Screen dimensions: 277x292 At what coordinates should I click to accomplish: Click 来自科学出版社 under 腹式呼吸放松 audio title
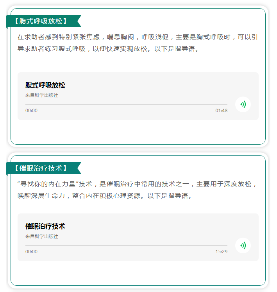click(42, 95)
